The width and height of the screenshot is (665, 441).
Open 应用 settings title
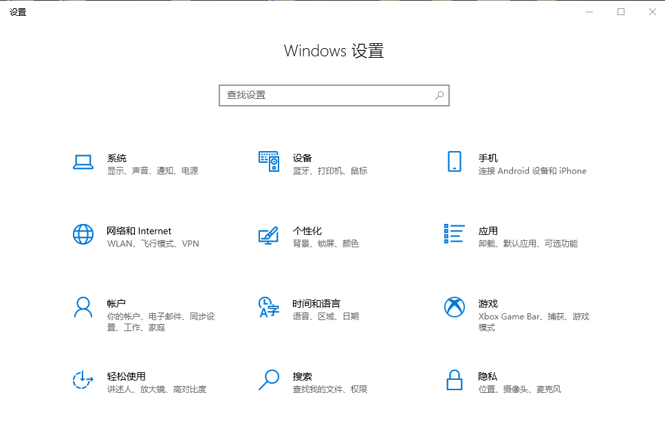click(488, 231)
